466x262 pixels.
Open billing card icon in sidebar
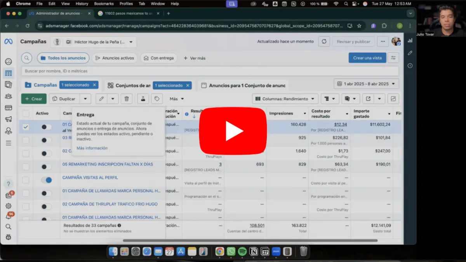pos(8,108)
